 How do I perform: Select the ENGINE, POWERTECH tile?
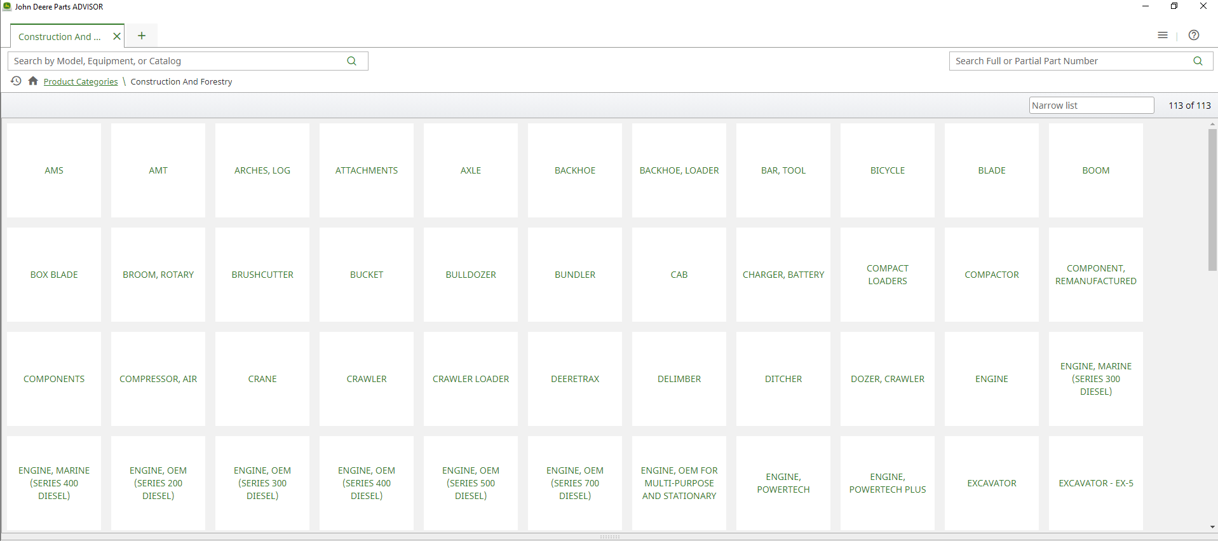click(783, 483)
